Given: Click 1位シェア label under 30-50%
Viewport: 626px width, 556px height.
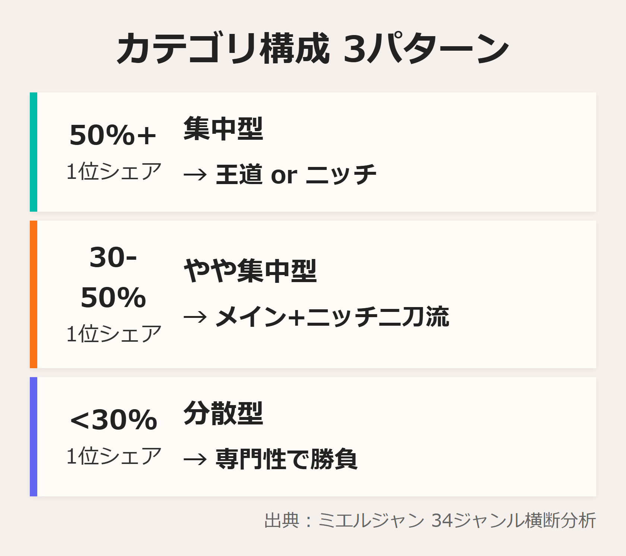Looking at the screenshot, I should pyautogui.click(x=114, y=334).
